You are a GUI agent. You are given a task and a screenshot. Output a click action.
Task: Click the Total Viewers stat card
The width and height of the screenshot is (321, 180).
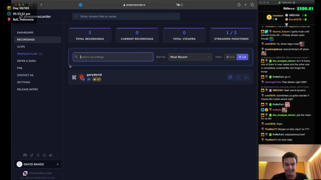coord(184,35)
